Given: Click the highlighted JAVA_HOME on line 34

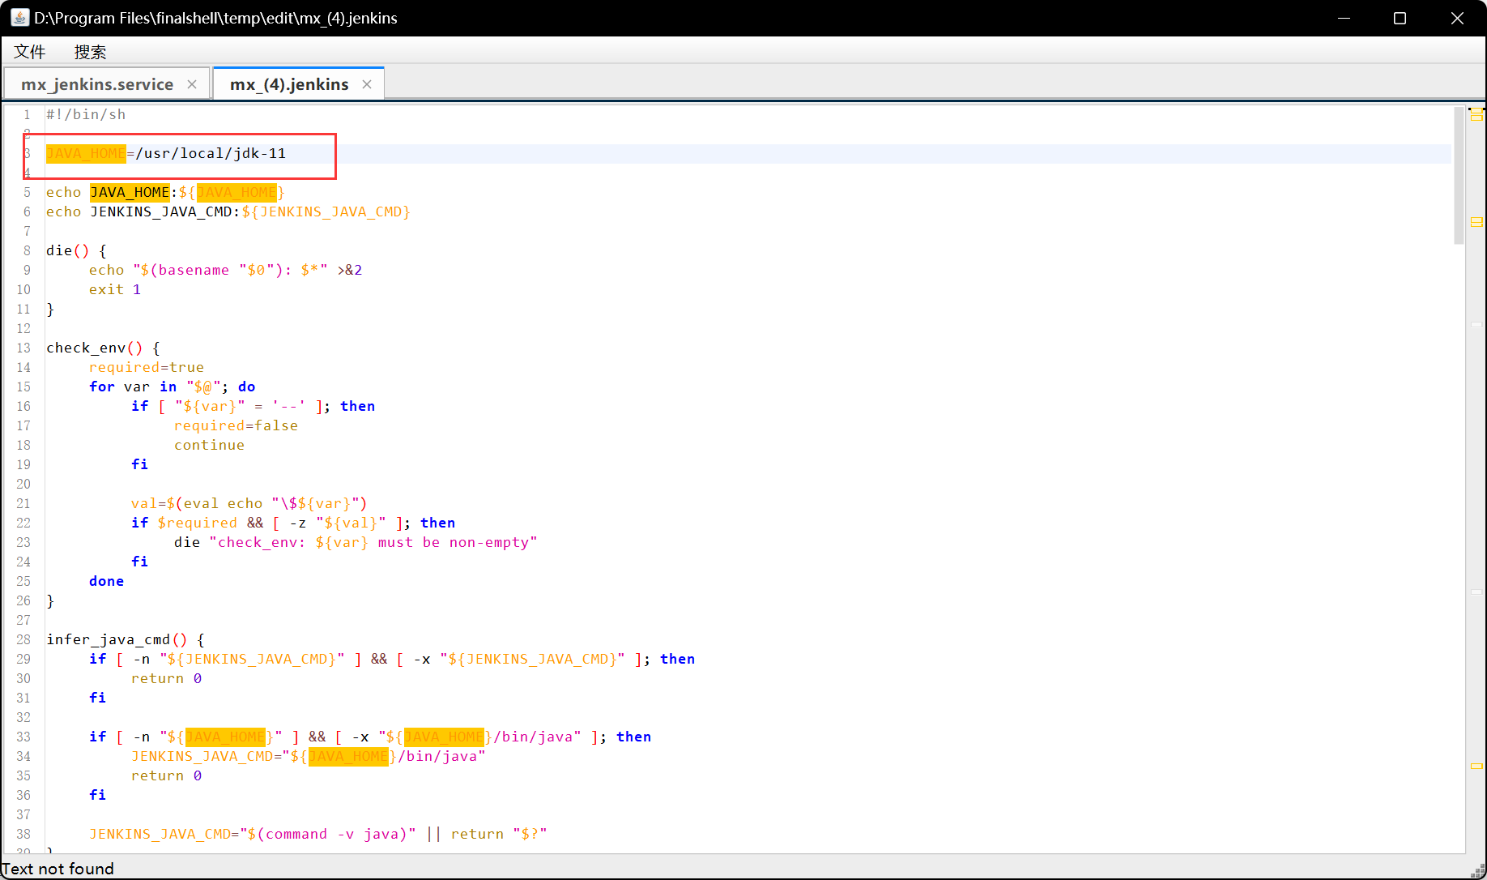Looking at the screenshot, I should click(x=348, y=756).
